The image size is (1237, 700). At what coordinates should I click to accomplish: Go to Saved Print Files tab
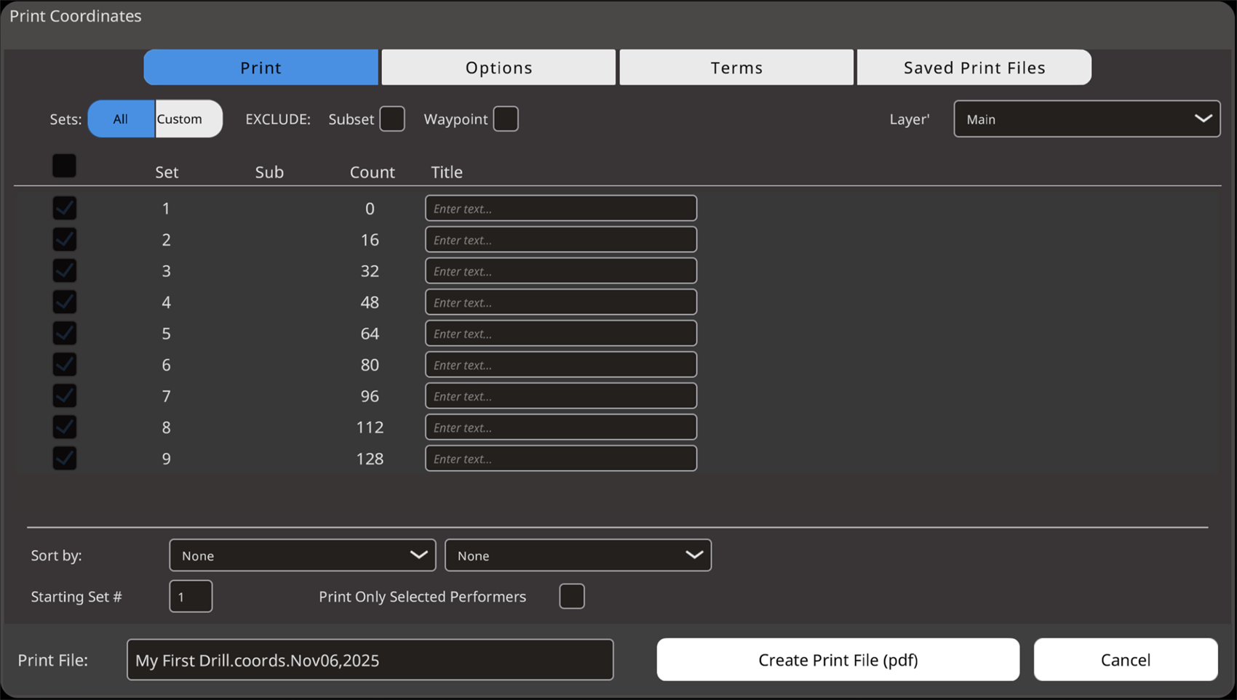pos(974,68)
